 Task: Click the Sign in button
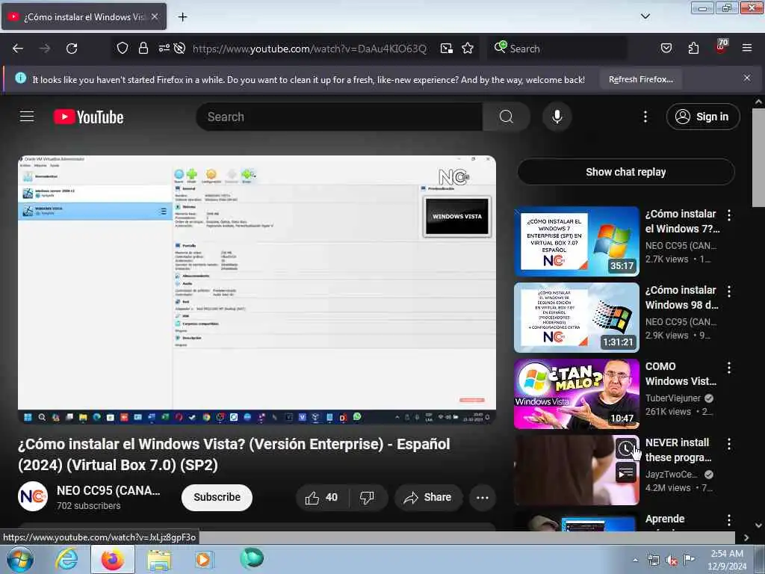click(x=703, y=117)
